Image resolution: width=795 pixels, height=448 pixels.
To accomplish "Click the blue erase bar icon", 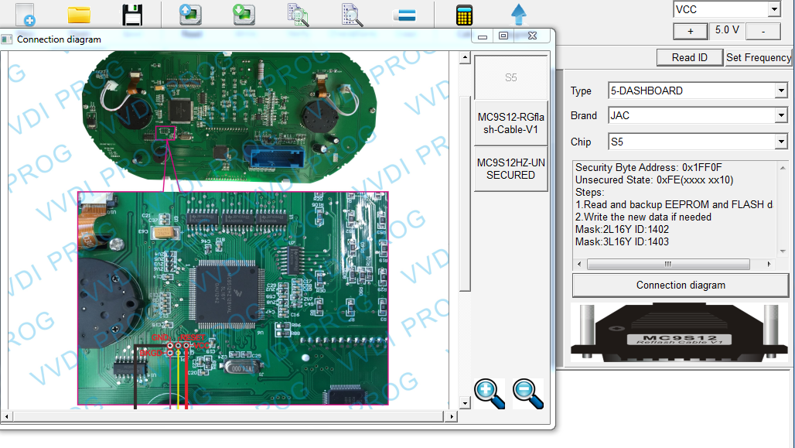I will (404, 15).
